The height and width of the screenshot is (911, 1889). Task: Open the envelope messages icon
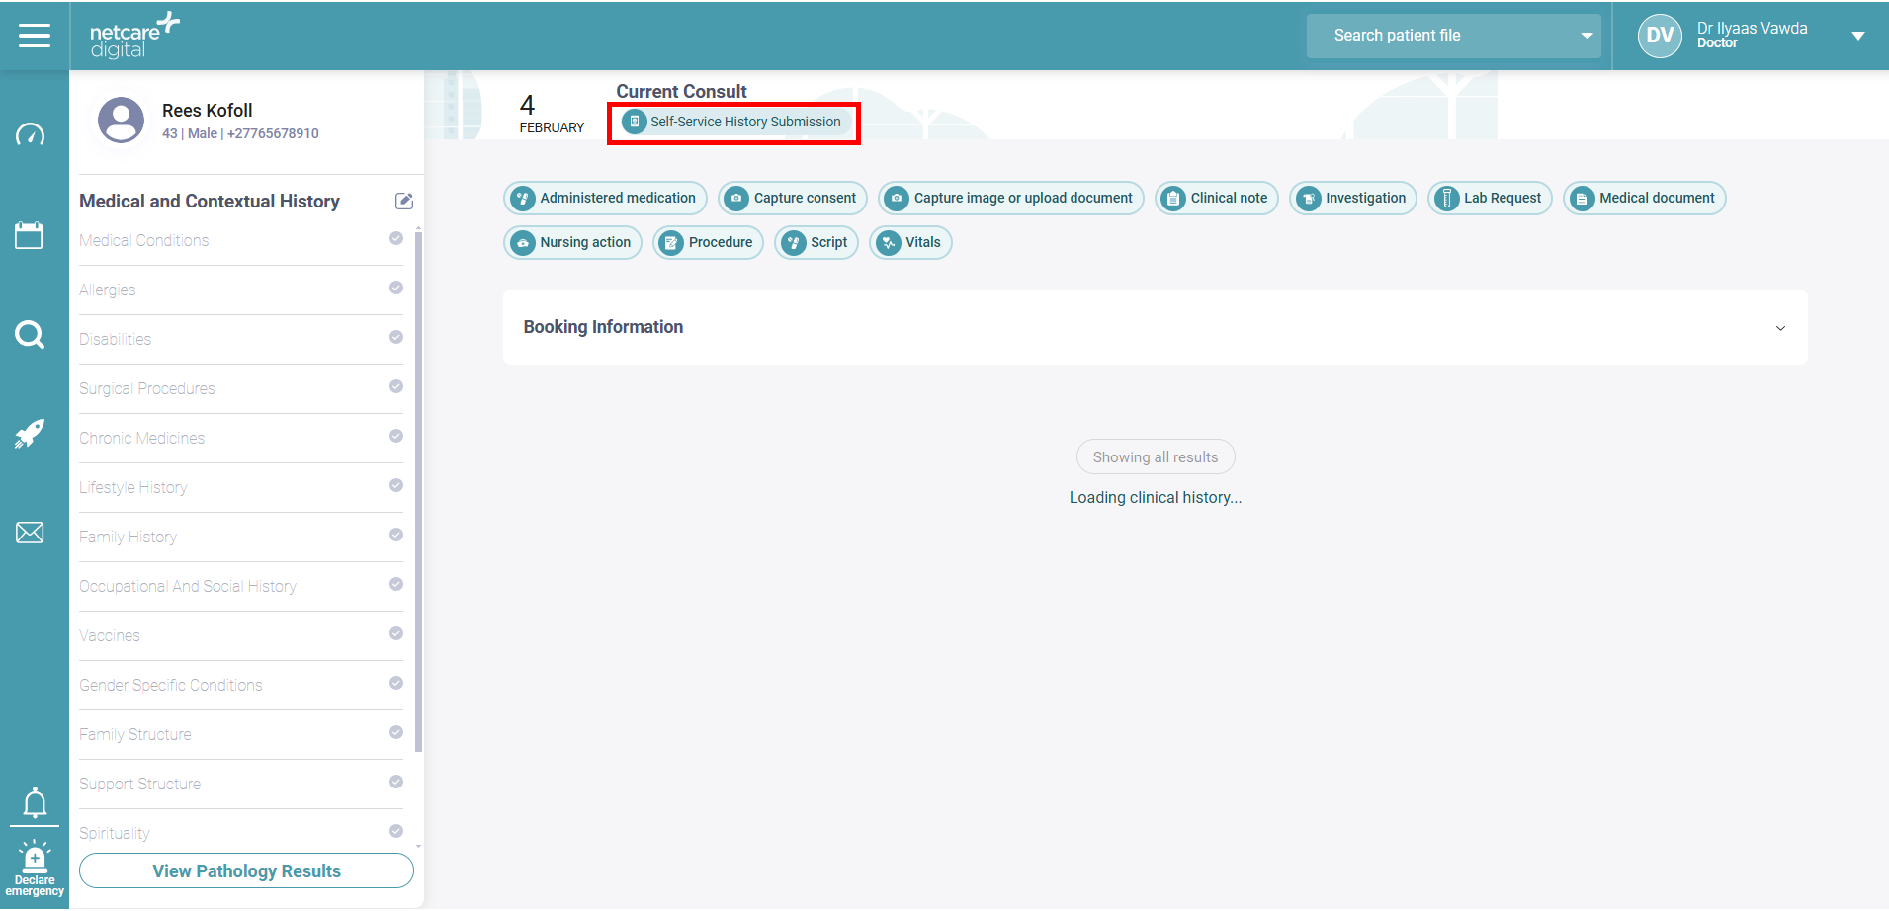click(x=30, y=533)
